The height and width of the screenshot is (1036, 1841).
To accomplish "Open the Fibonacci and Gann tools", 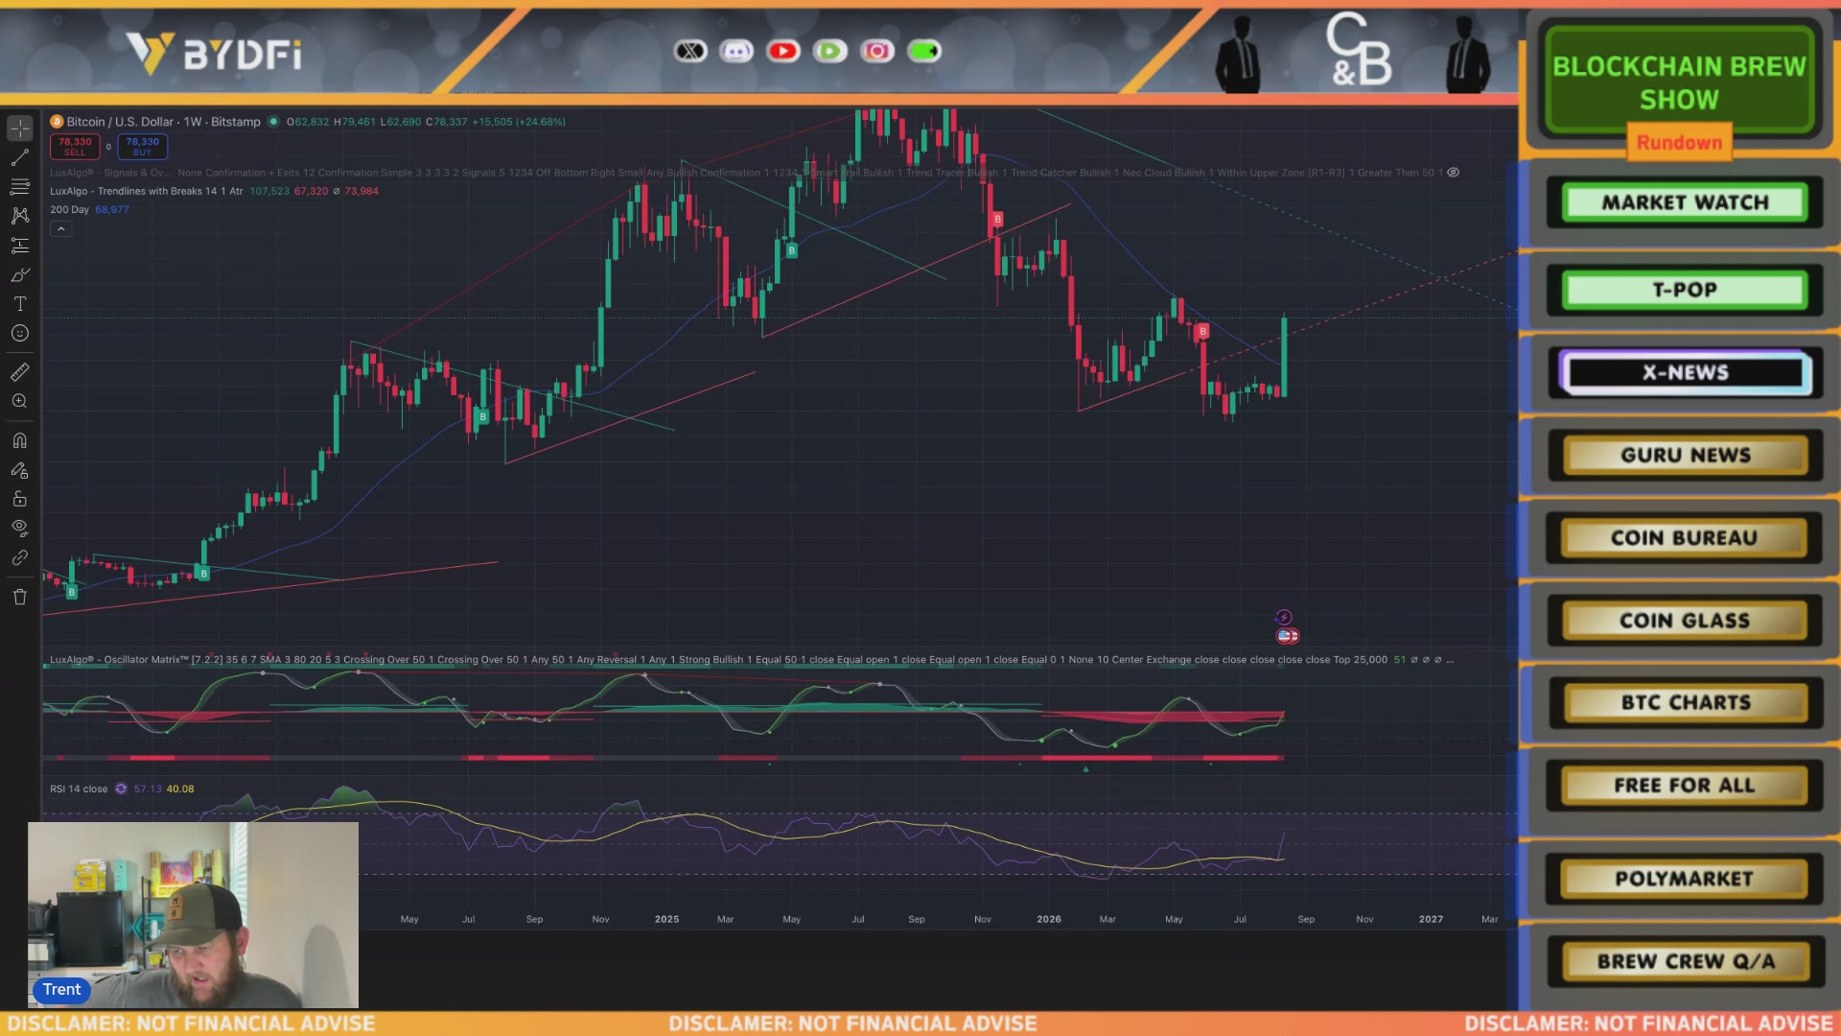I will (x=20, y=187).
